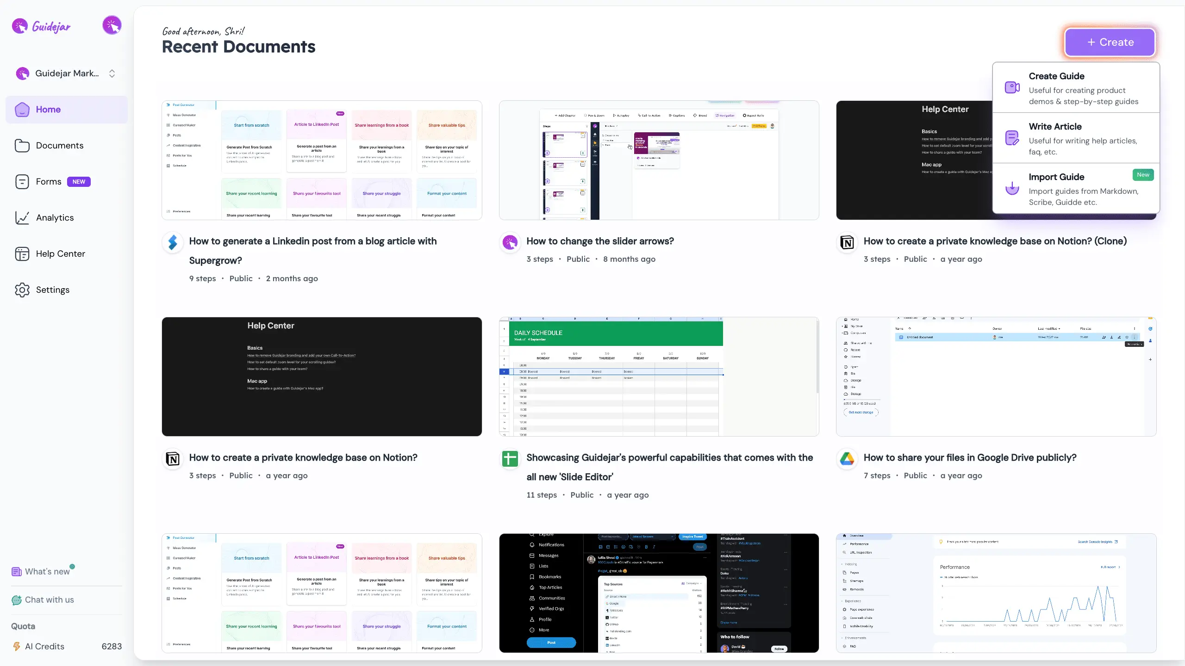Click the Chat with us bubble icon

(x=17, y=600)
